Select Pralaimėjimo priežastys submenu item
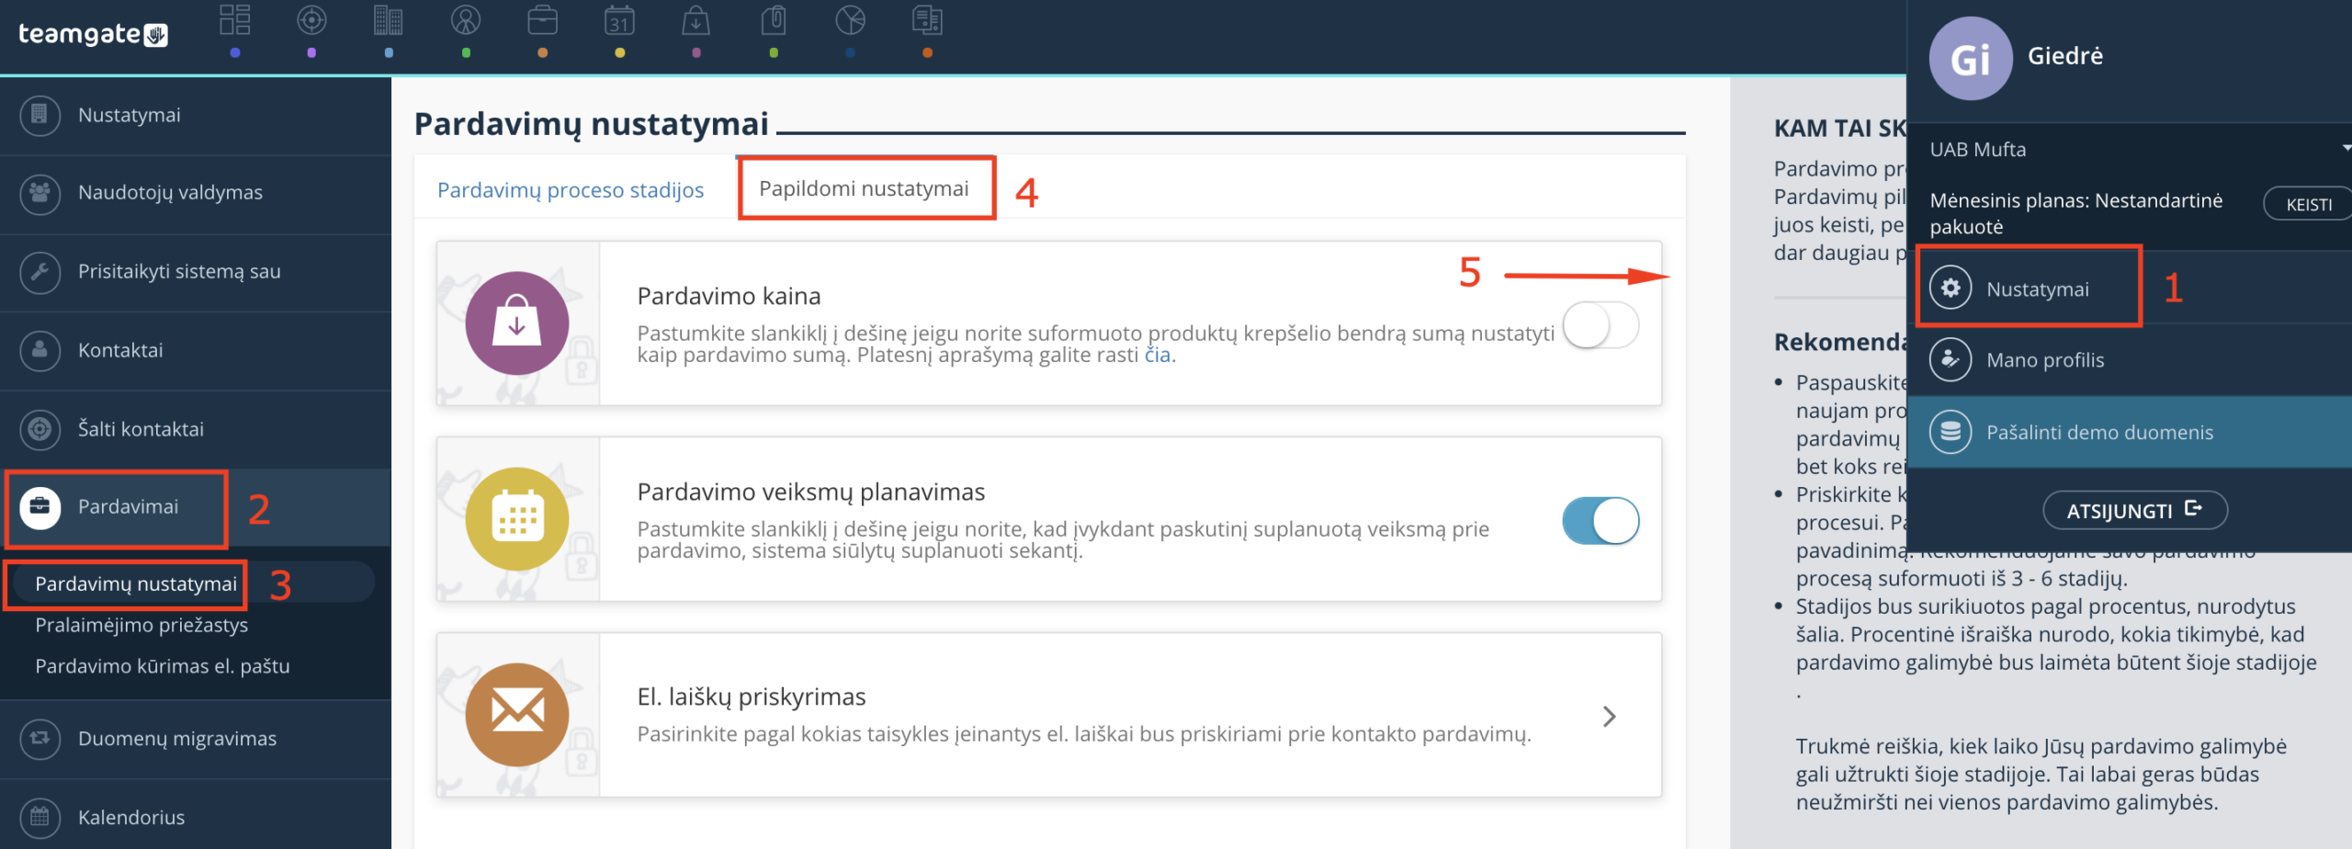The image size is (2352, 849). [x=141, y=626]
